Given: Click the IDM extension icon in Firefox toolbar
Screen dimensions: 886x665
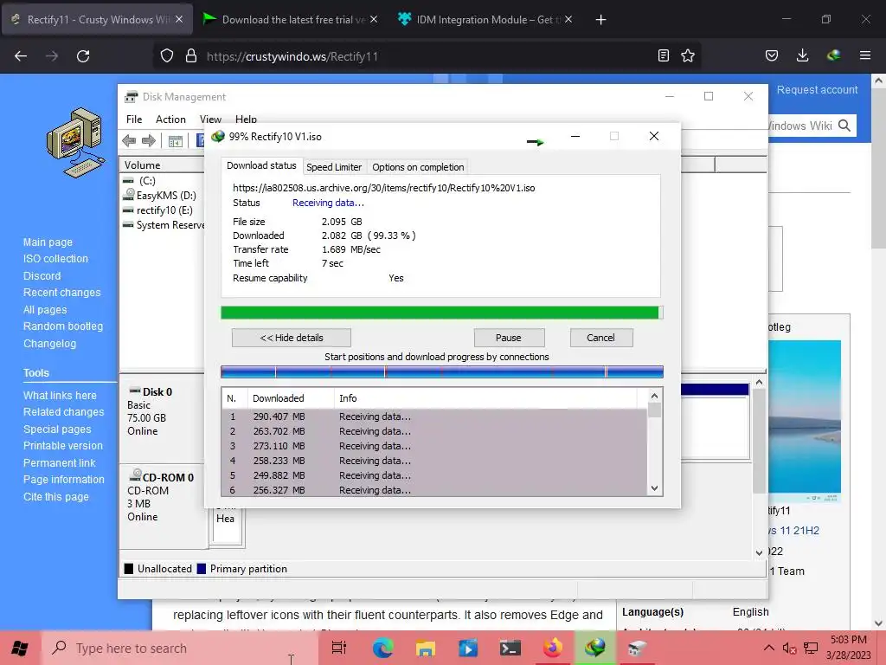Looking at the screenshot, I should click(833, 55).
